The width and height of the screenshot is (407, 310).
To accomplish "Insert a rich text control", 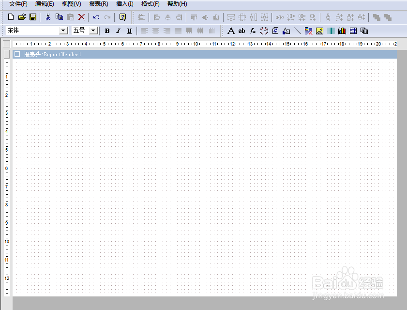I will 309,31.
